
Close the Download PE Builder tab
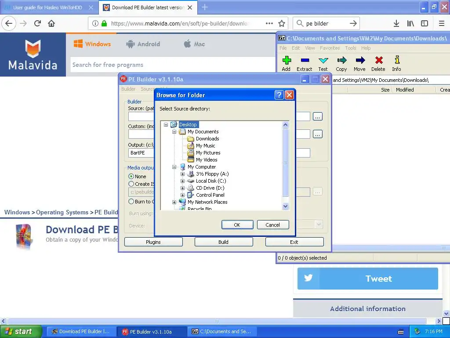pos(190,7)
